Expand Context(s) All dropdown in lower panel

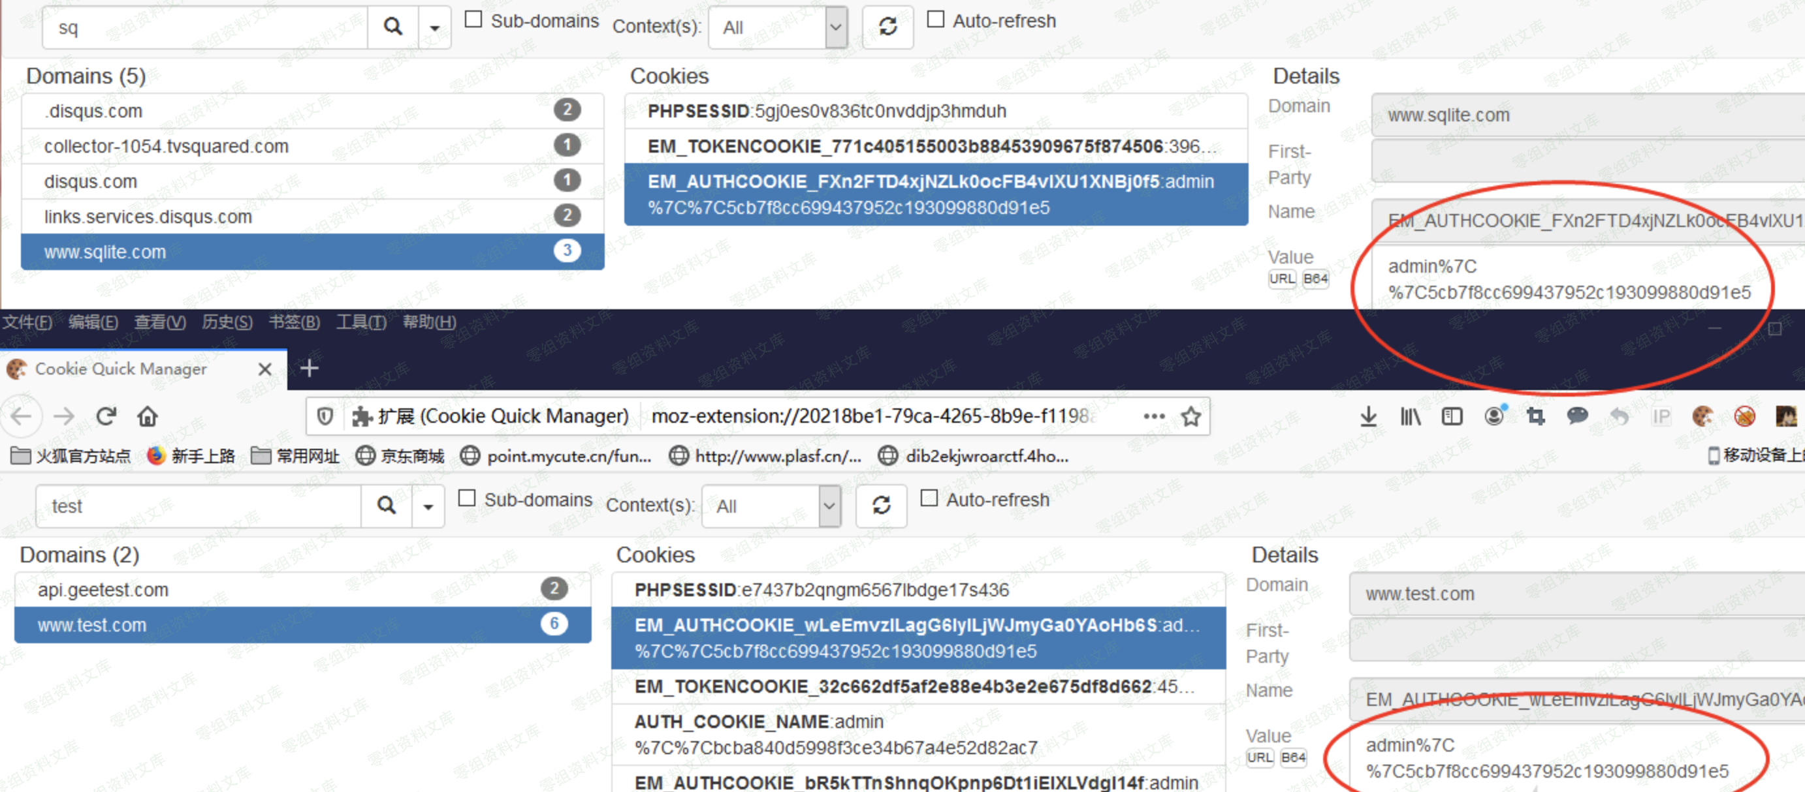coord(771,506)
